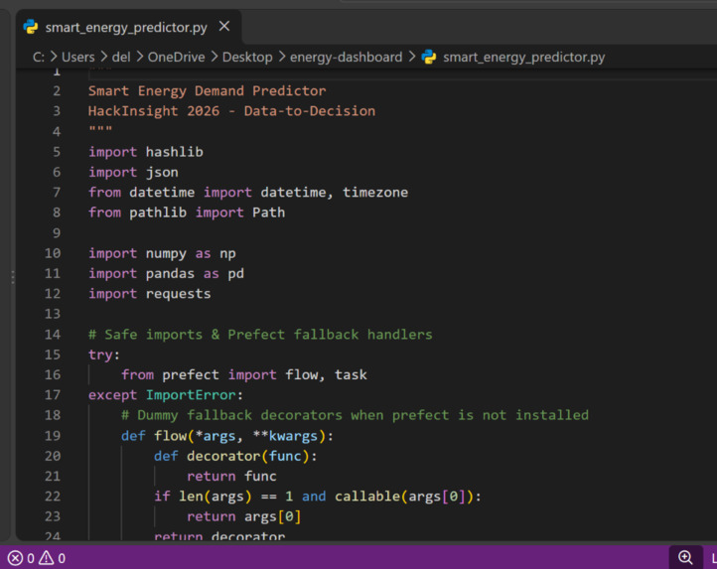Click line number 19 in the gutter

pyautogui.click(x=53, y=436)
